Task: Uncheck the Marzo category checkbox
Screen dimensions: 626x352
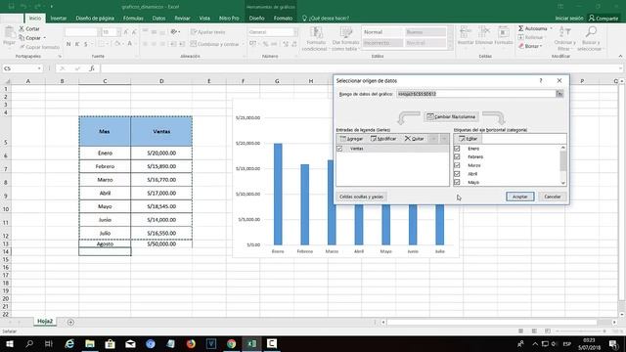Action: (x=457, y=165)
